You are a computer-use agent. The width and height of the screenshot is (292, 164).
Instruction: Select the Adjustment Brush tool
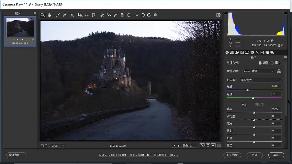[x=115, y=15]
